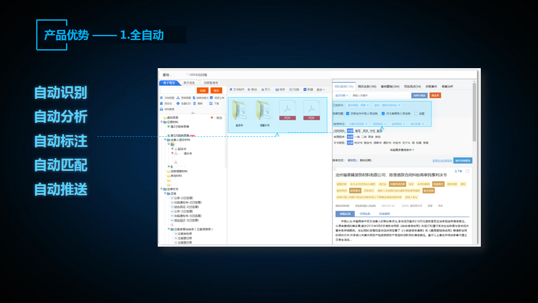This screenshot has width=538, height=303.
Task: Open the 全文内容 search scope dropdown
Action: 342,96
